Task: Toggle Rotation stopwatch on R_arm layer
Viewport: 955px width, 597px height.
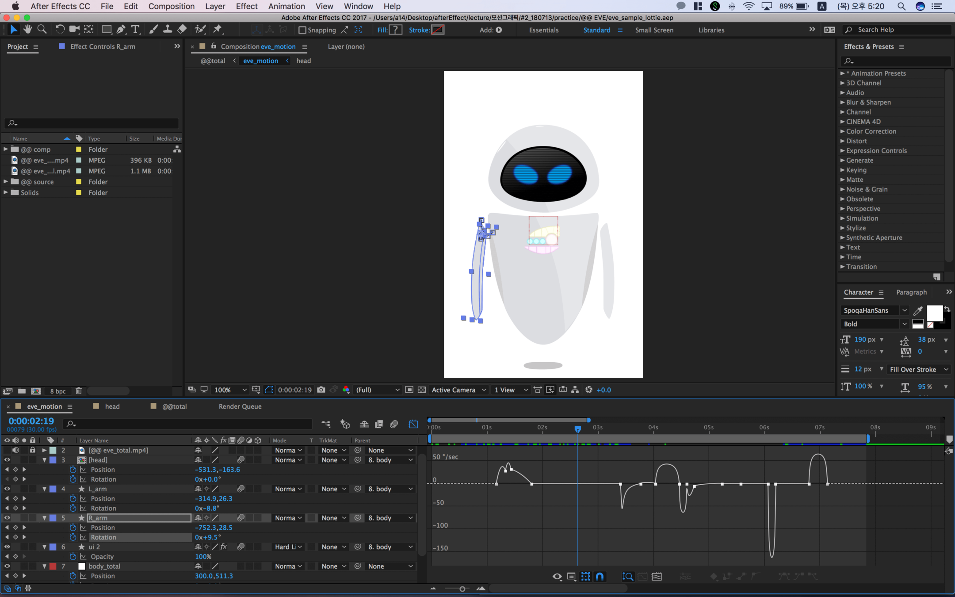Action: pos(73,537)
